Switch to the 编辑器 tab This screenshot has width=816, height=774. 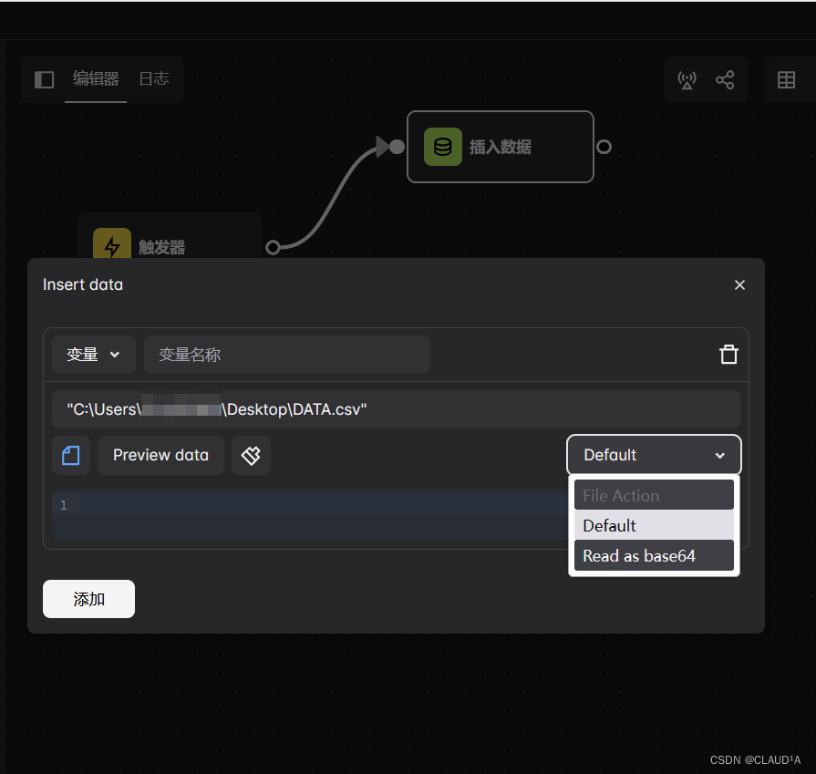[x=96, y=79]
